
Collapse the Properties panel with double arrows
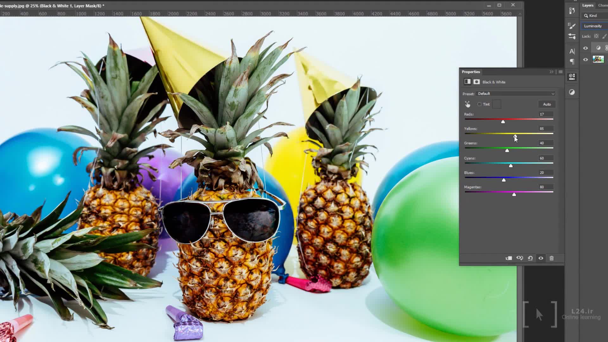coord(551,72)
